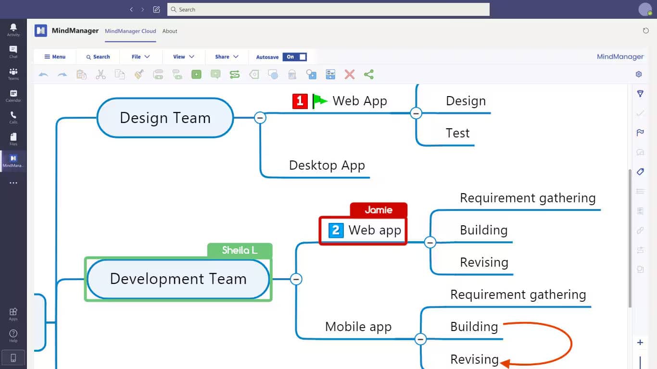Delete the selected topic with the red X

click(349, 74)
